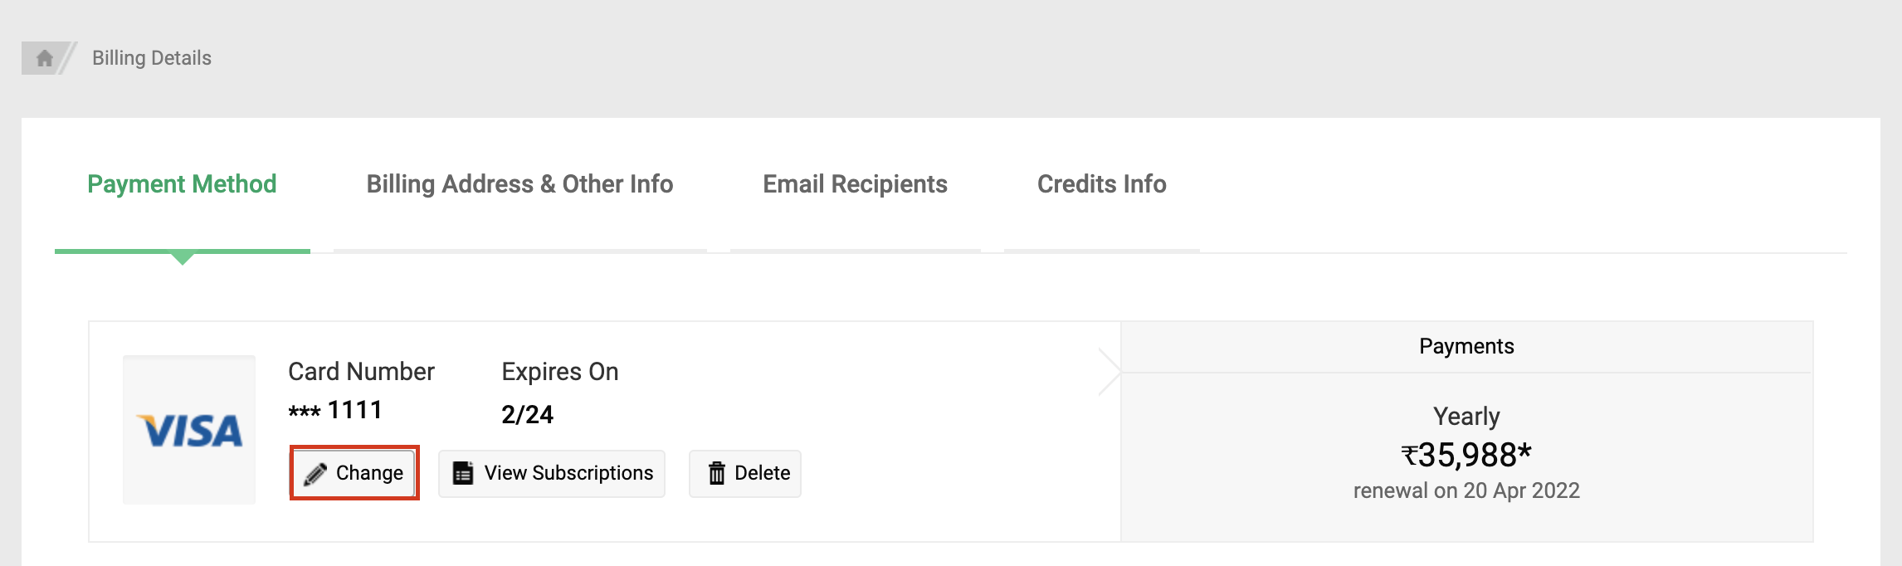Image resolution: width=1902 pixels, height=566 pixels.
Task: Switch to Billing Address & Other Info tab
Action: (x=519, y=184)
